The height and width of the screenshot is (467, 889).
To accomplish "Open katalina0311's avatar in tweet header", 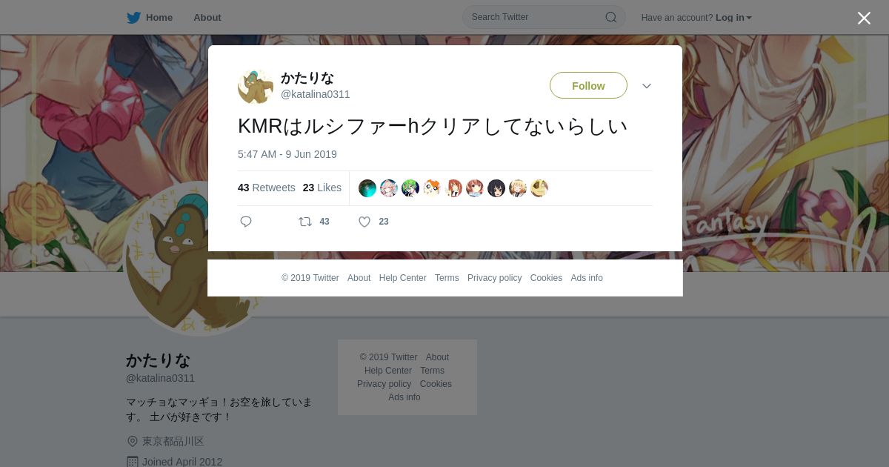I will click(x=256, y=86).
